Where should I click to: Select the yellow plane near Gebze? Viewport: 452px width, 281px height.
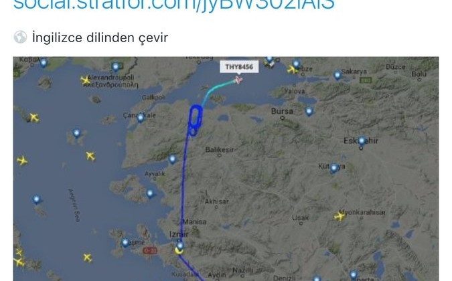tap(292, 70)
